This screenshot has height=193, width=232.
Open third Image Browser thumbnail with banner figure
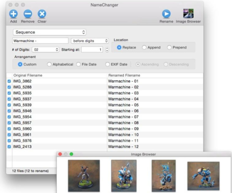(x=164, y=176)
